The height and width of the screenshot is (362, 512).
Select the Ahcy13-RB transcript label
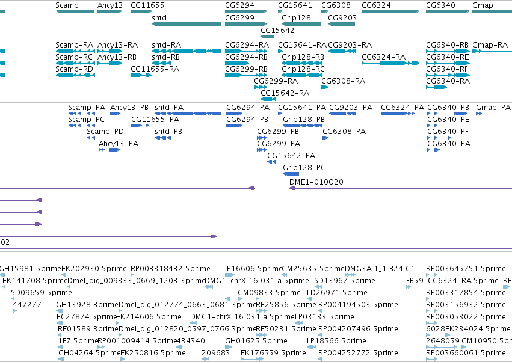pyautogui.click(x=117, y=57)
